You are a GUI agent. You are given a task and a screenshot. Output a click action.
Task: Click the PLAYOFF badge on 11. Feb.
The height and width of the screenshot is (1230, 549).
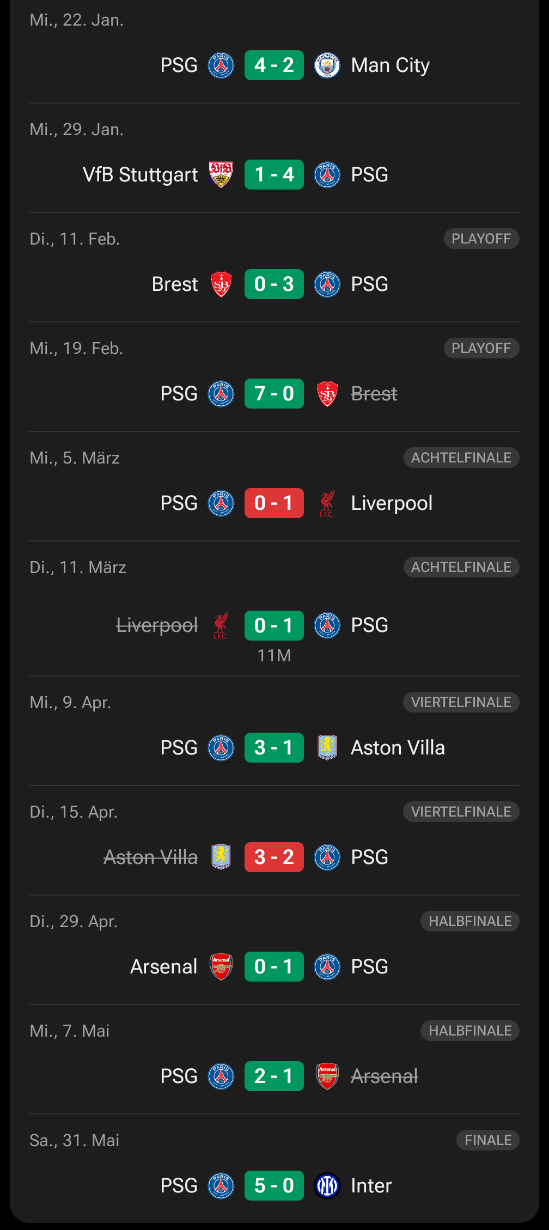[x=481, y=239]
